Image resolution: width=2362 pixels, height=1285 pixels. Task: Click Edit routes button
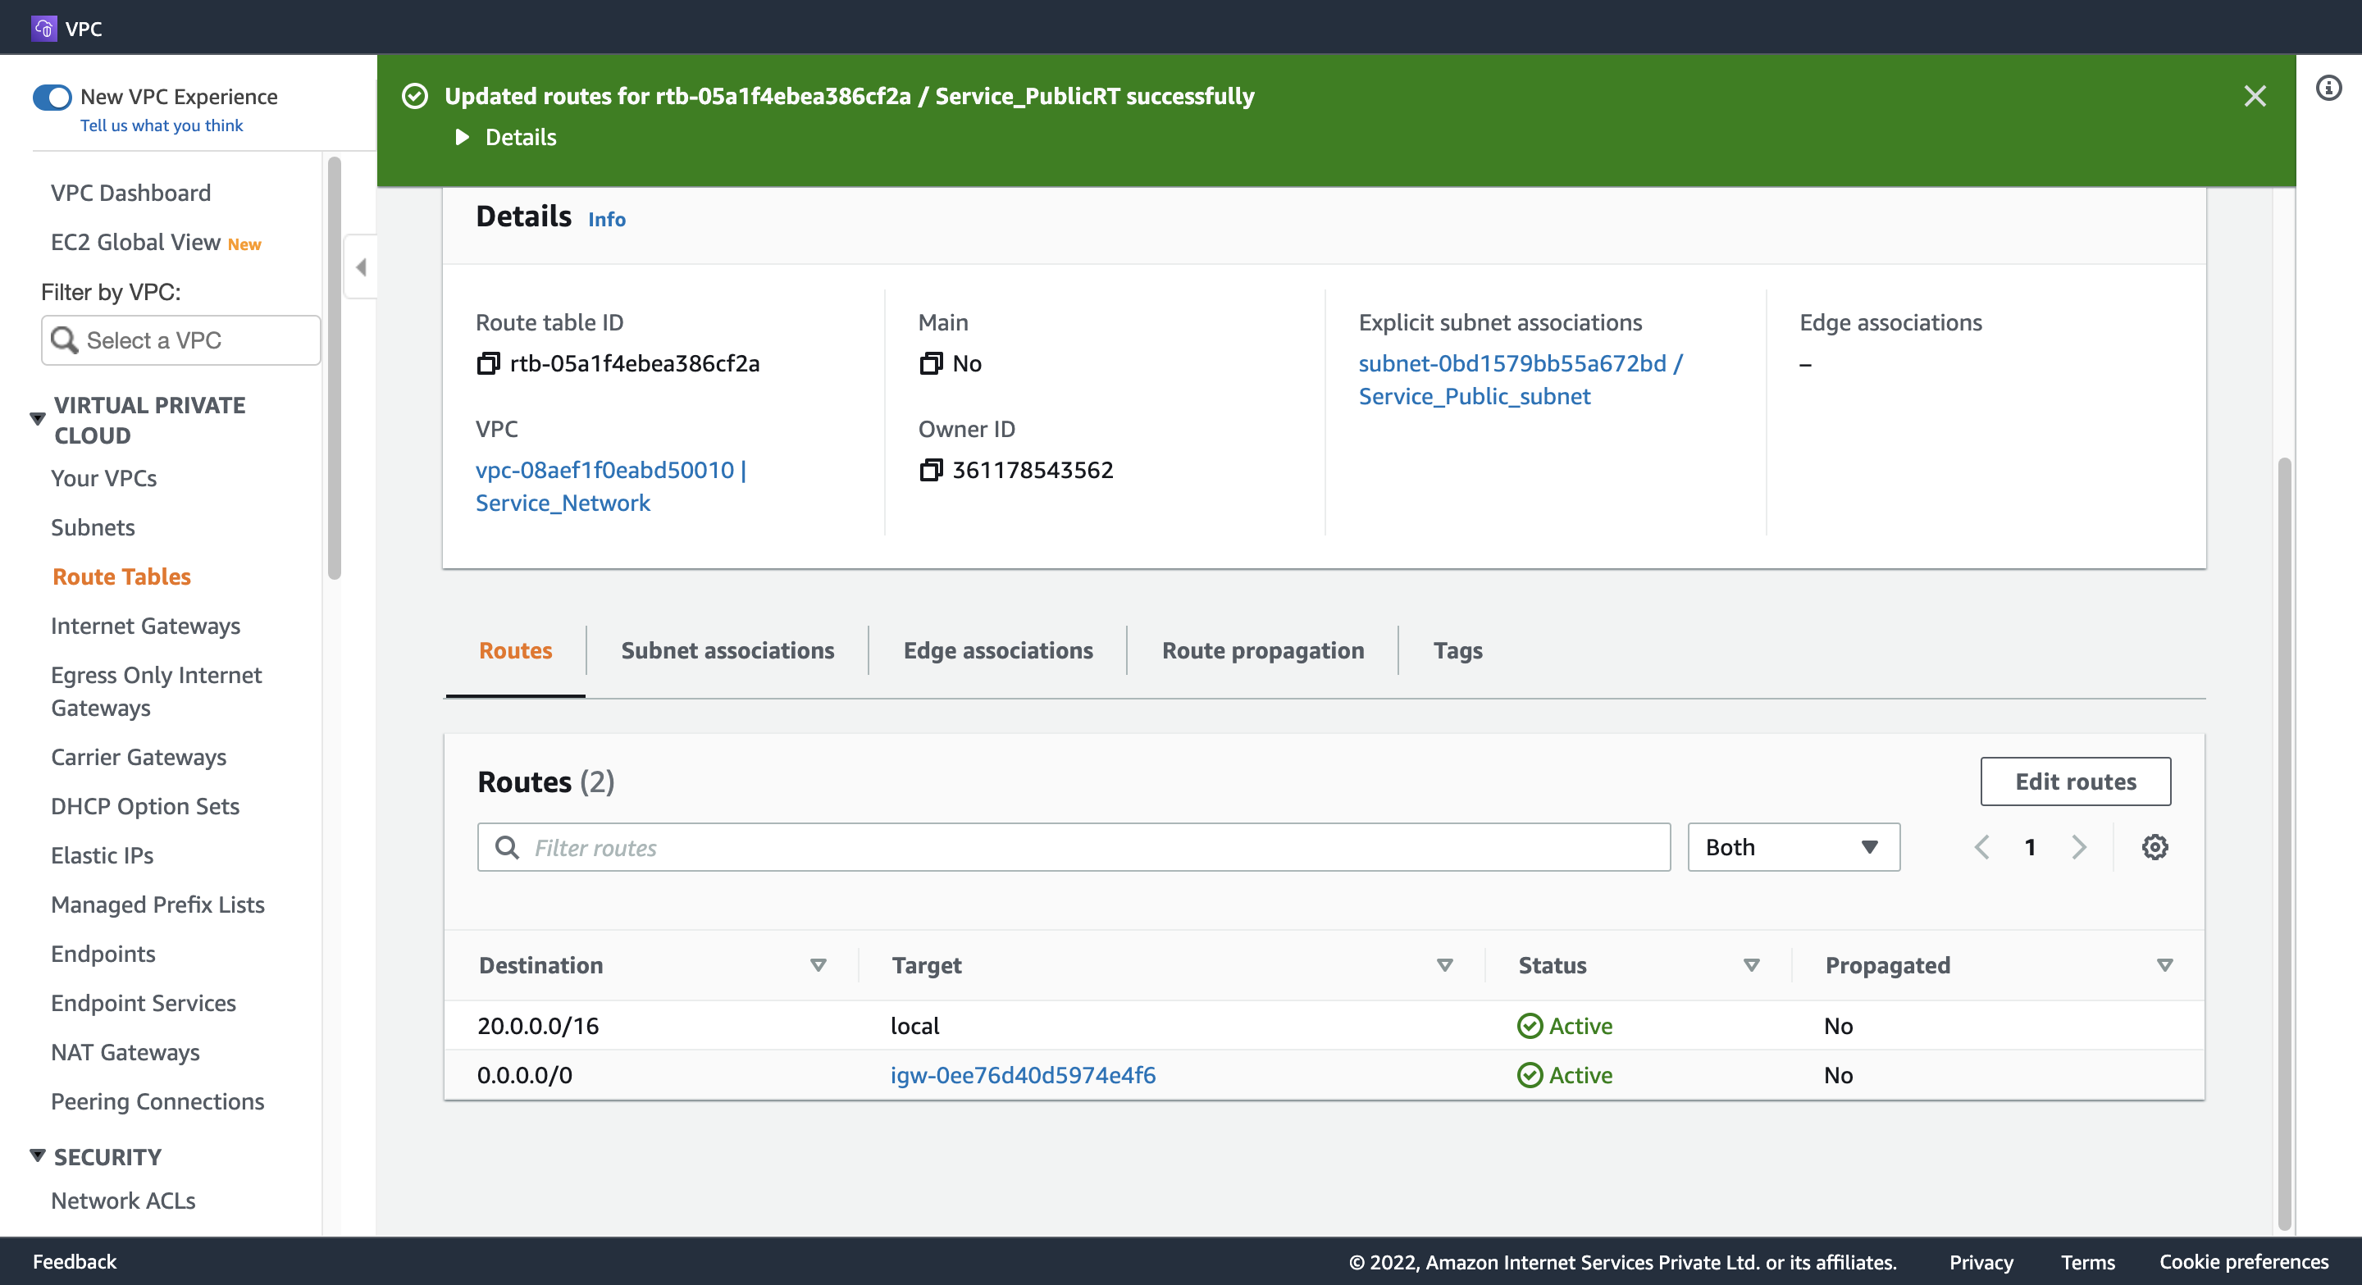(x=2076, y=780)
